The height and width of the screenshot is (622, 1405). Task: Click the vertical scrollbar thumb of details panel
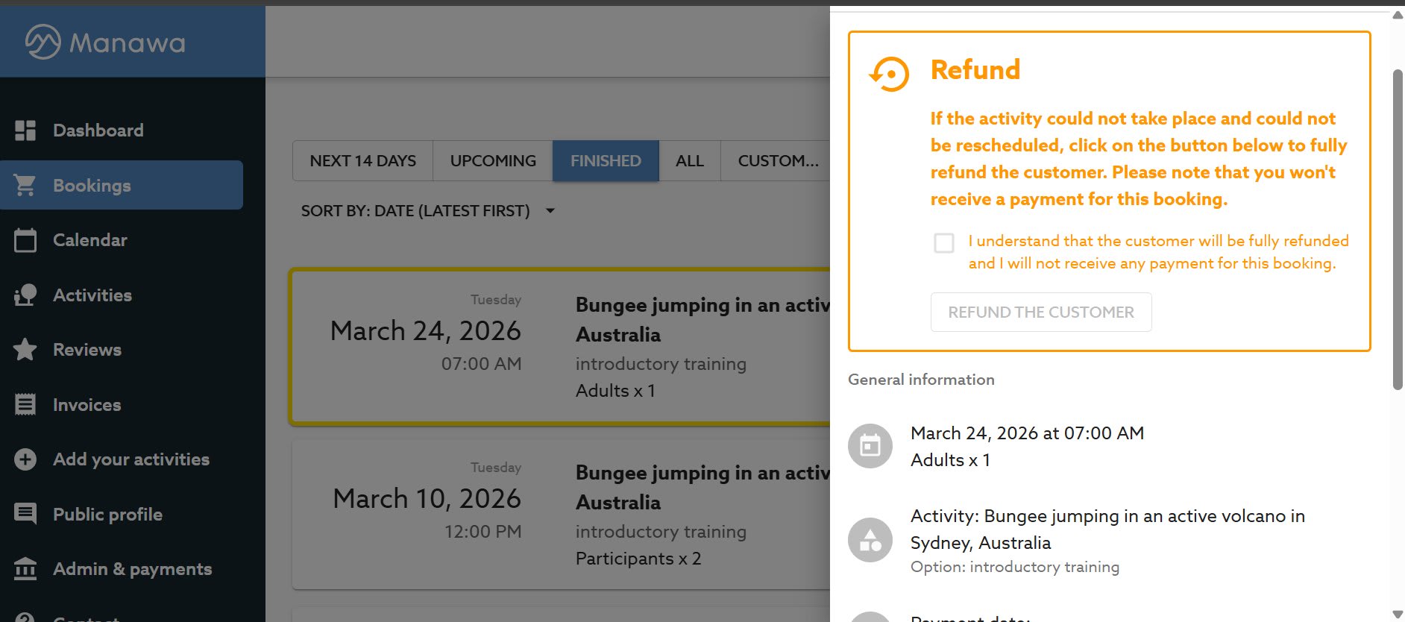click(1398, 229)
